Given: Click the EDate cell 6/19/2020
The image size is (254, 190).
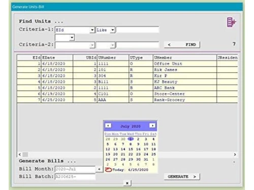Looking at the screenshot, I should (57, 94).
